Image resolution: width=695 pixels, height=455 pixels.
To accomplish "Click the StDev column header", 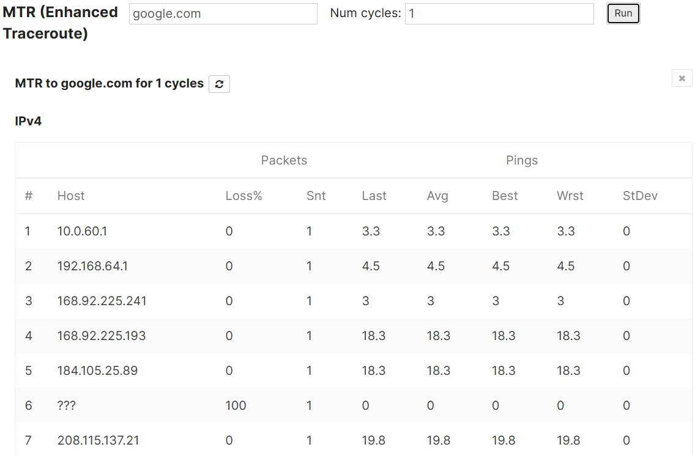I will (640, 196).
